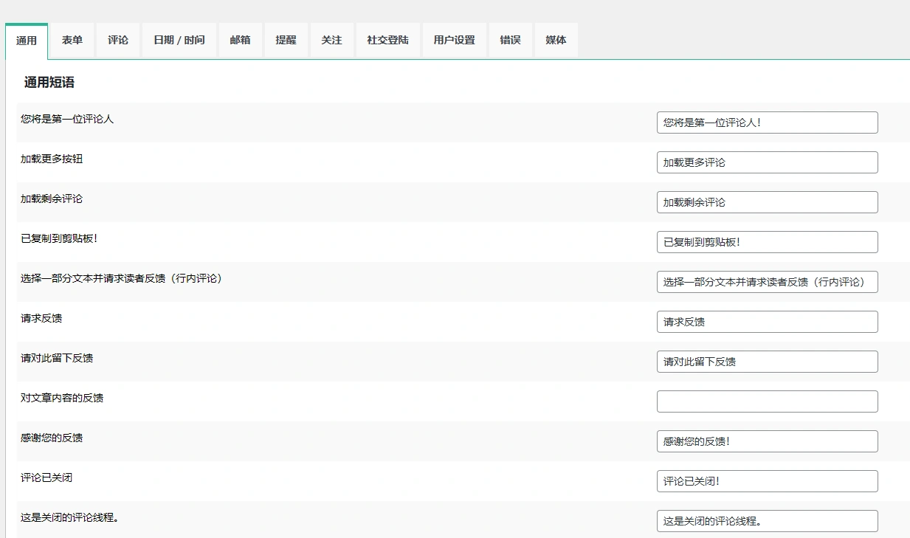910x538 pixels.
Task: Select the currently active 通用 tab
Action: (x=27, y=41)
